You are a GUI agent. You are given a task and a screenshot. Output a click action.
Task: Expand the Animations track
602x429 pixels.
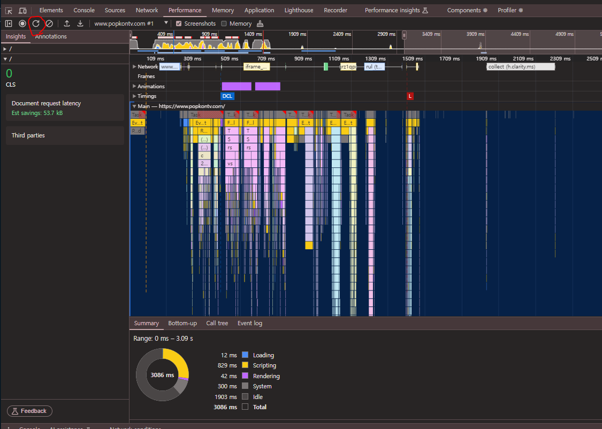coord(134,86)
